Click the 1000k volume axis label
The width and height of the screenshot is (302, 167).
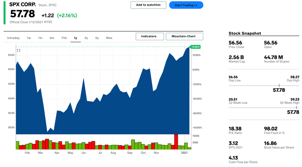[x=196, y=136]
